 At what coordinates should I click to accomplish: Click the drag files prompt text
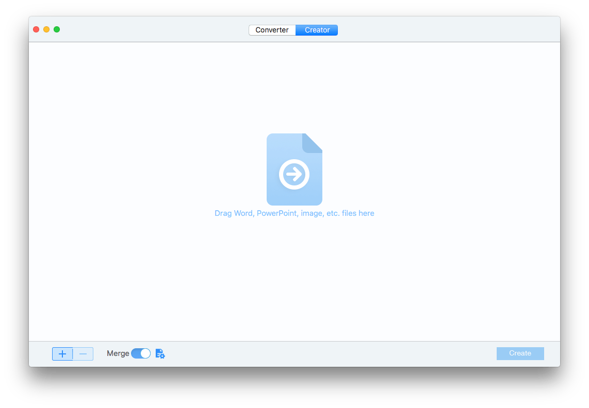pos(294,213)
